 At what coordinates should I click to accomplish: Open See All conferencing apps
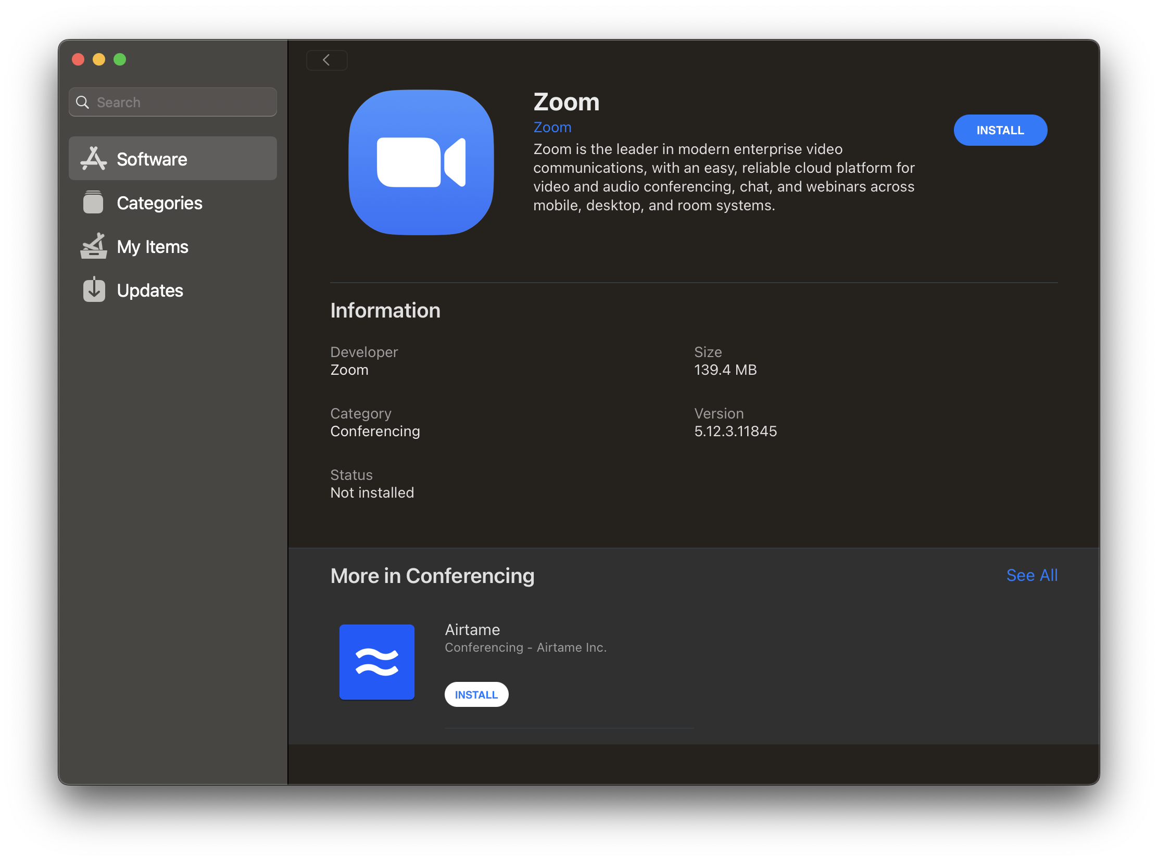click(1031, 575)
